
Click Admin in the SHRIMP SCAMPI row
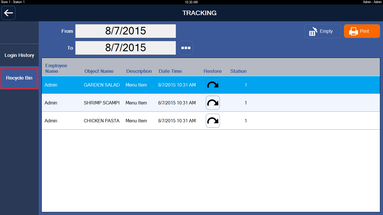click(51, 103)
